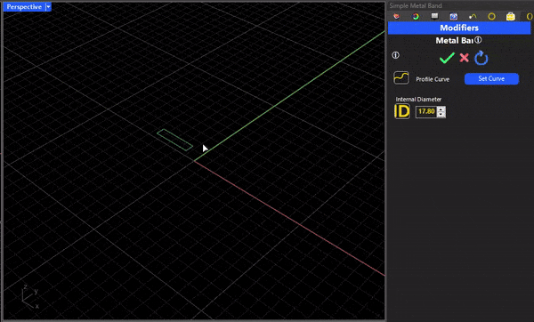This screenshot has height=322, width=534.
Task: Open the cut-off yellow ring tab at right
Action: 530,16
